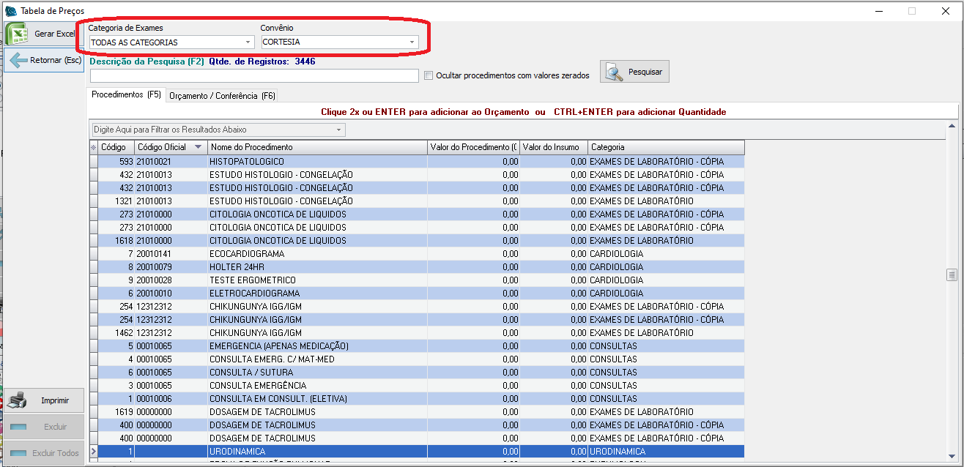Click the Excluir Todos button icon

pos(18,453)
